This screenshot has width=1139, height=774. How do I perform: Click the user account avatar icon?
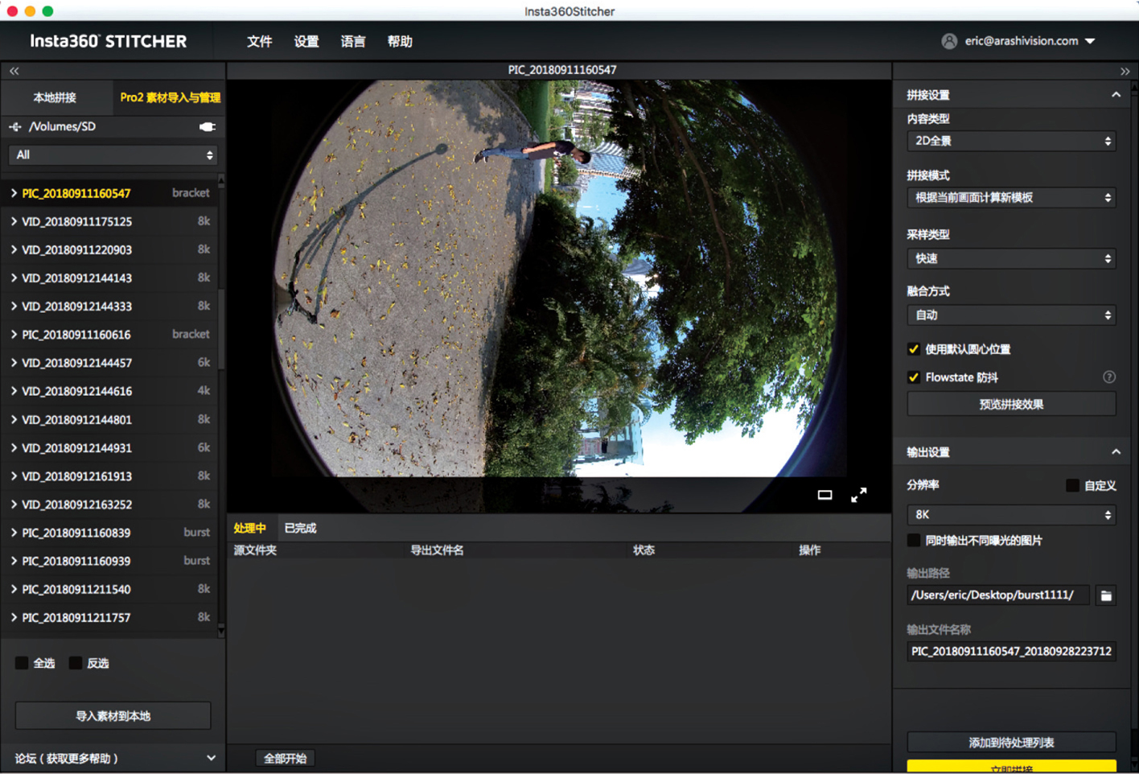[949, 41]
